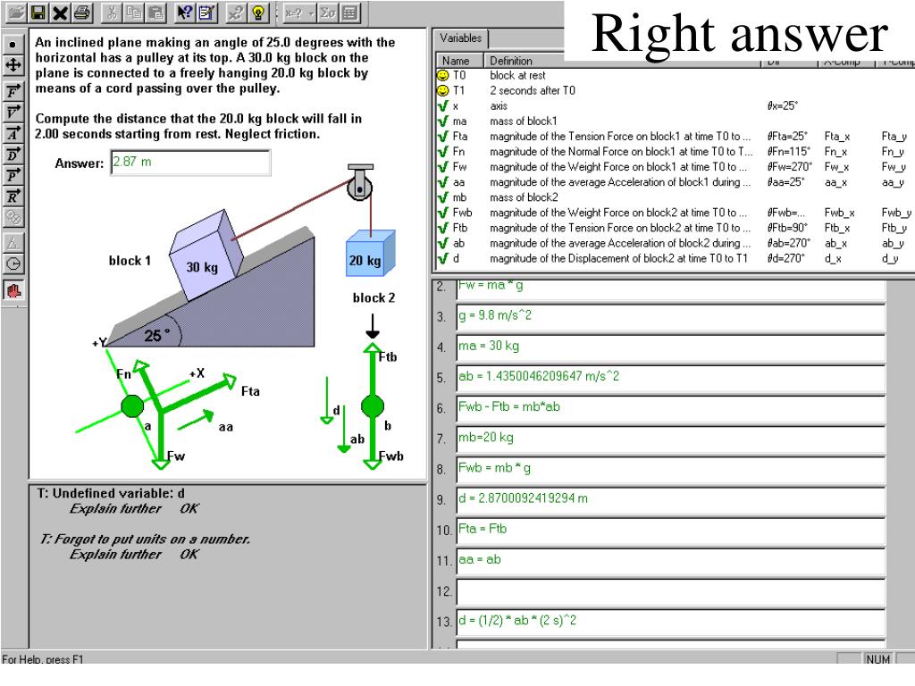Click Explain further under Undefined variable: d
The width and height of the screenshot is (915, 686).
115,508
